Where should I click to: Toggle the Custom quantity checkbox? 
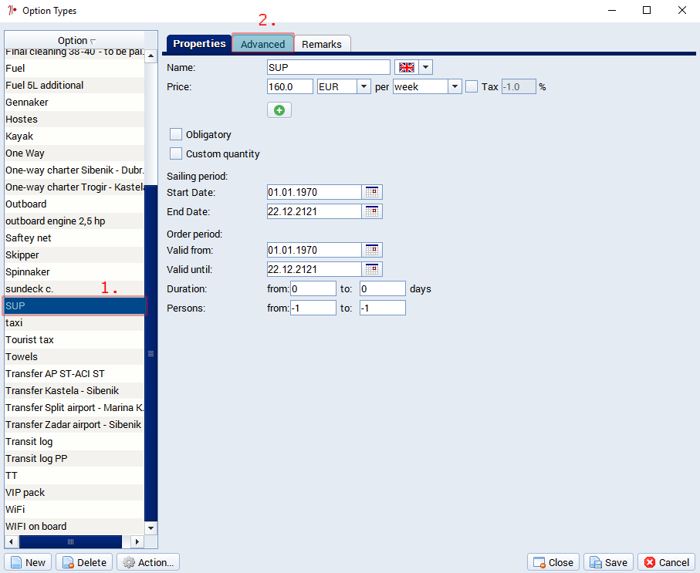[x=176, y=153]
